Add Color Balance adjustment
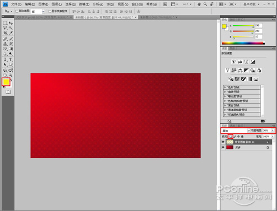Image resolution: width=277 pixels, height=211 pixels. tap(240, 71)
